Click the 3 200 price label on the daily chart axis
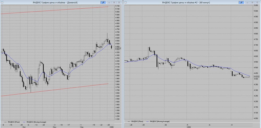 (117, 119)
